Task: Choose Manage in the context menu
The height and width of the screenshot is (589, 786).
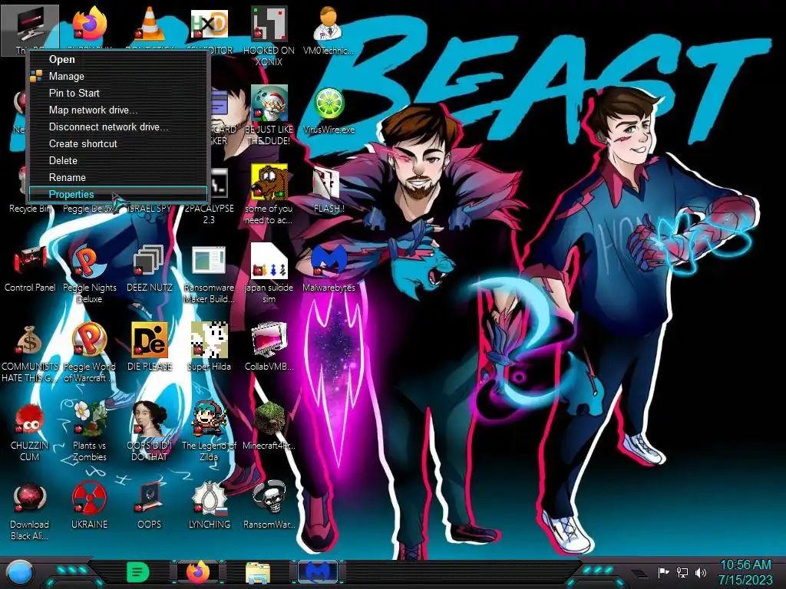Action: coord(118,76)
